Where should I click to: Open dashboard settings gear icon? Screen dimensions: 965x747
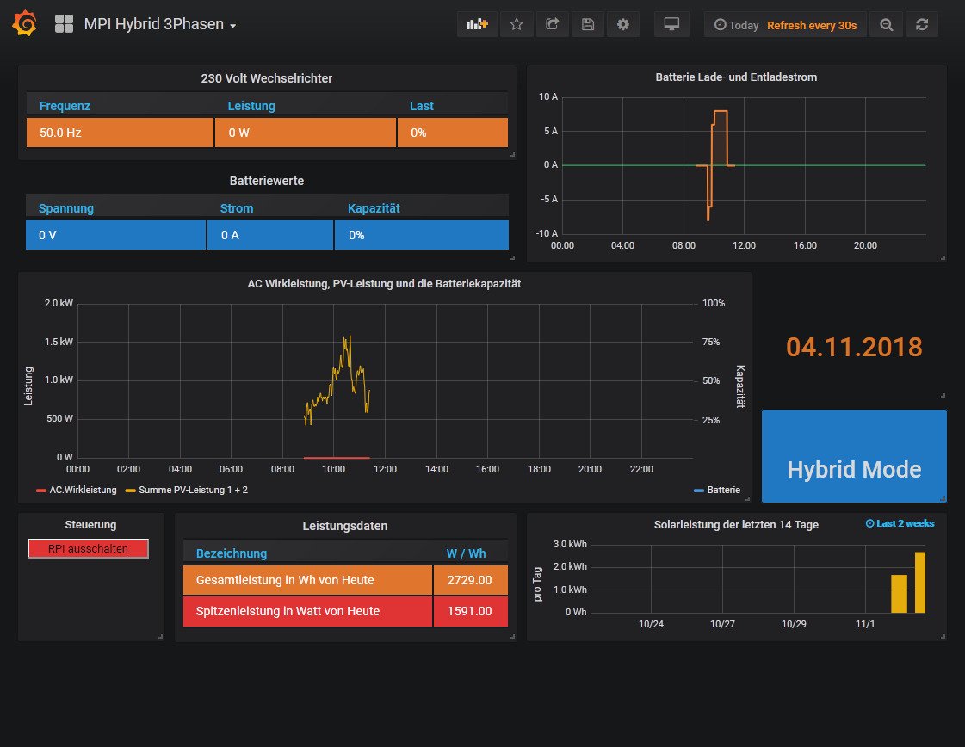pyautogui.click(x=622, y=25)
